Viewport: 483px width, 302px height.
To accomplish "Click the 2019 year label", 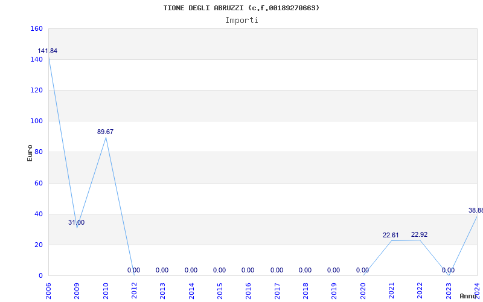I will point(334,291).
